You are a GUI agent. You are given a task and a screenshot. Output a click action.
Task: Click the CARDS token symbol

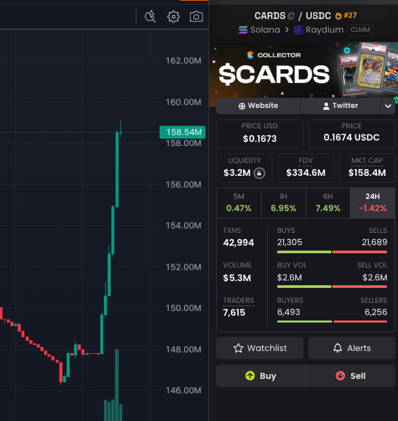[270, 16]
